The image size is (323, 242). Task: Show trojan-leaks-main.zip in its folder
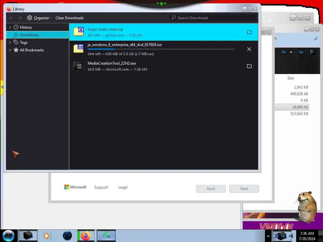click(x=249, y=32)
